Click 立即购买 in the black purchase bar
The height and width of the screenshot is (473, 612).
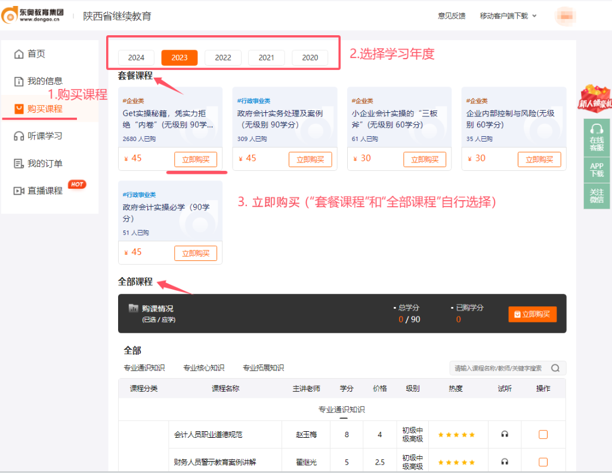coord(533,314)
